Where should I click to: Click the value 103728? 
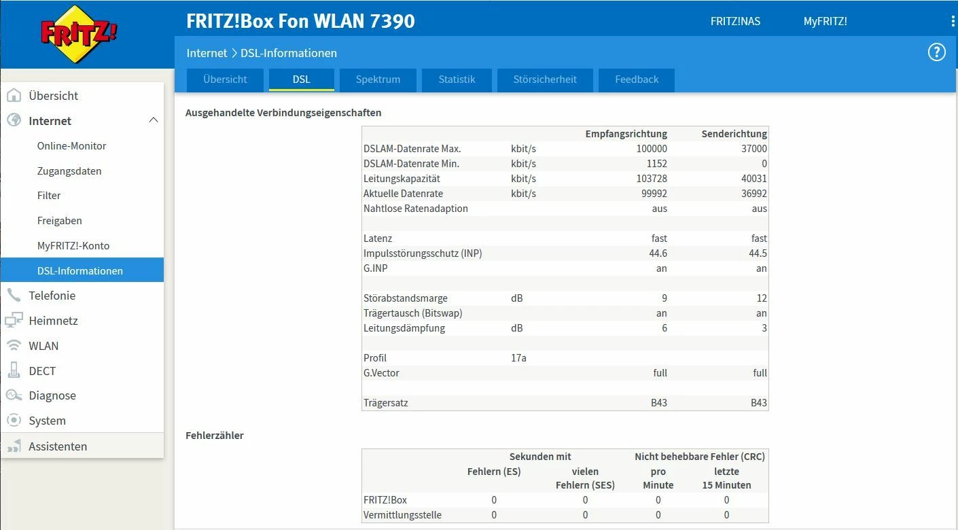point(652,179)
